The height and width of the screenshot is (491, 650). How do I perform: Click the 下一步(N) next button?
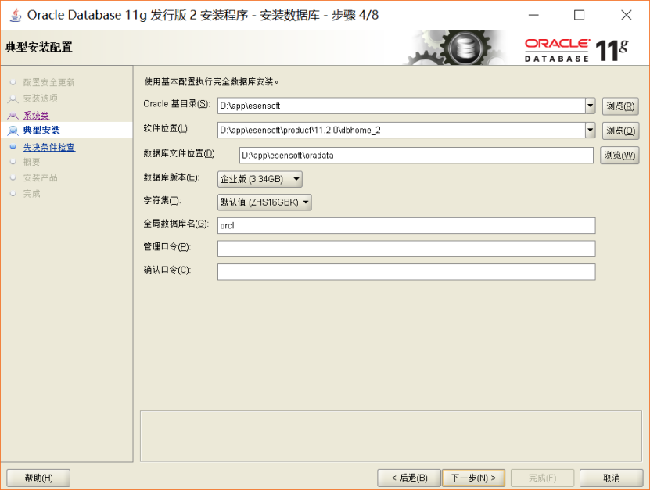coord(473,478)
